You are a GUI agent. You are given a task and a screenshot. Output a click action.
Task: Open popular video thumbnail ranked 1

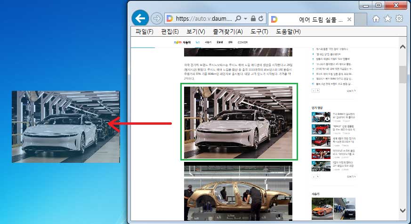[321, 117]
